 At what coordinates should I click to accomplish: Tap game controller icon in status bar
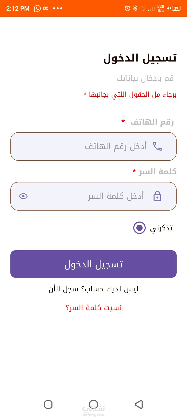(x=46, y=8)
